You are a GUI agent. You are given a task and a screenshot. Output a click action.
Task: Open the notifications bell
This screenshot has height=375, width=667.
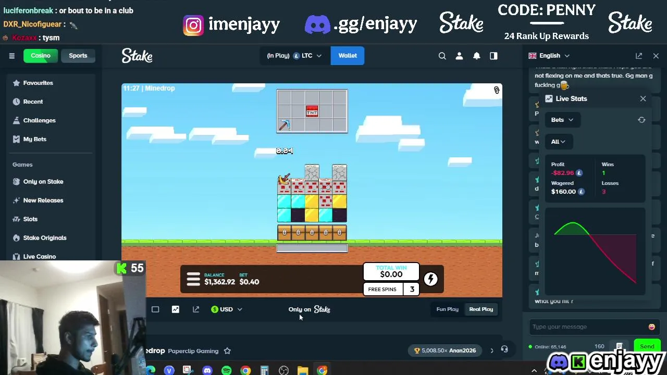pyautogui.click(x=476, y=56)
